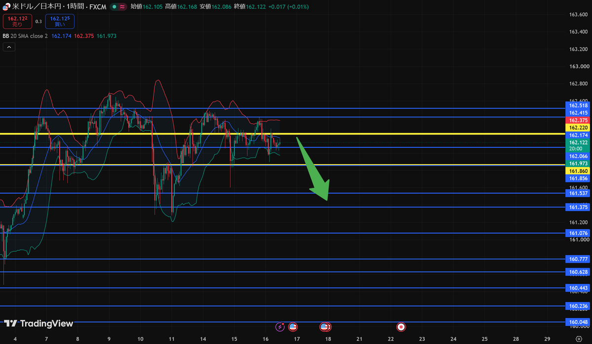Click the 162.125 buy button
Screen dimensions: 592x344
(x=60, y=21)
